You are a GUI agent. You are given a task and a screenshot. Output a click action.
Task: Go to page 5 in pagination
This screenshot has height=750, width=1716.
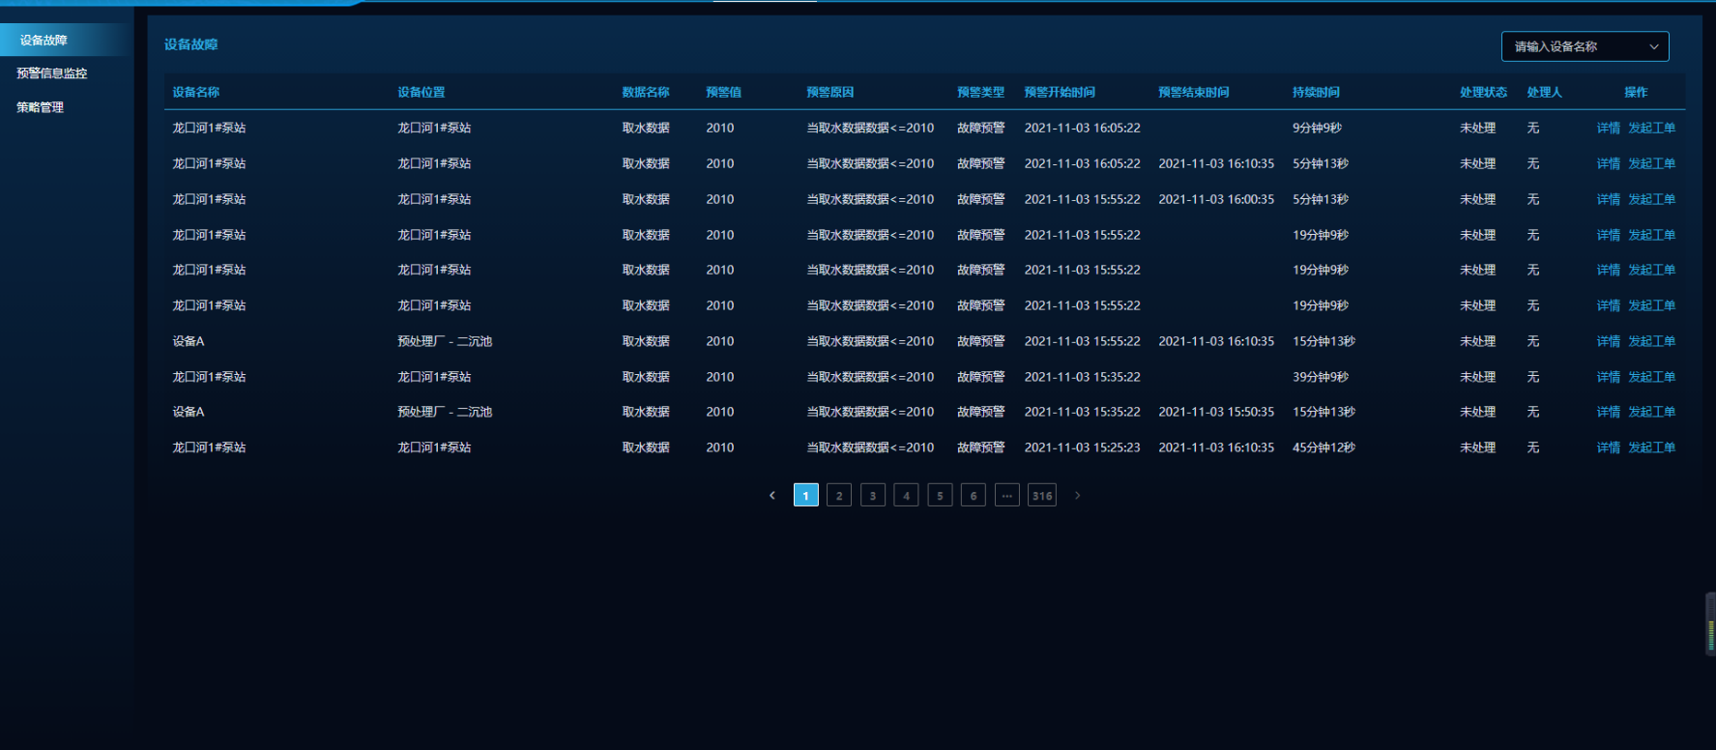click(940, 496)
